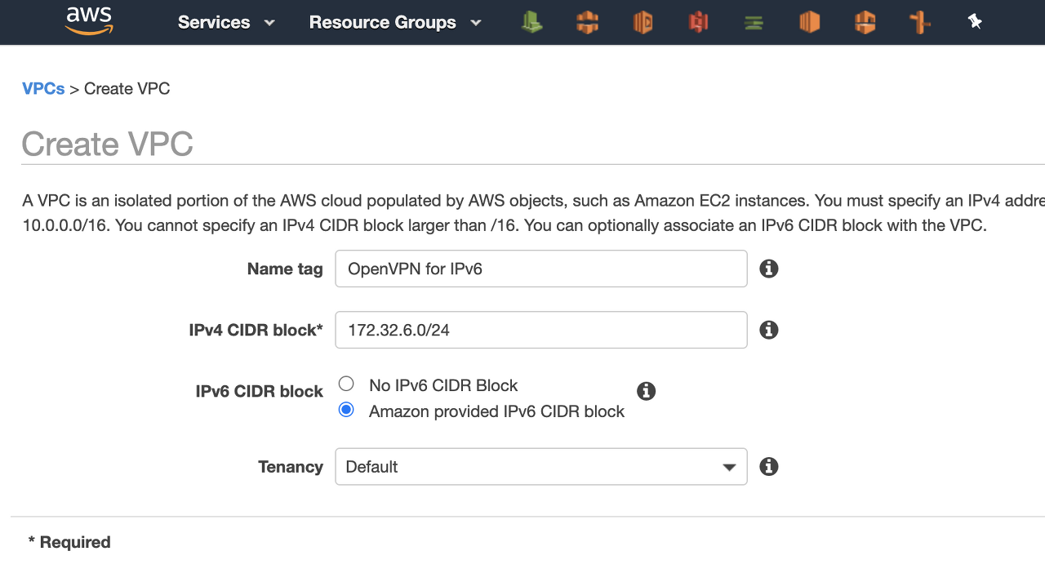Click the 'IPv4 CIDR block*' label
Image resolution: width=1045 pixels, height=582 pixels.
pyautogui.click(x=256, y=330)
